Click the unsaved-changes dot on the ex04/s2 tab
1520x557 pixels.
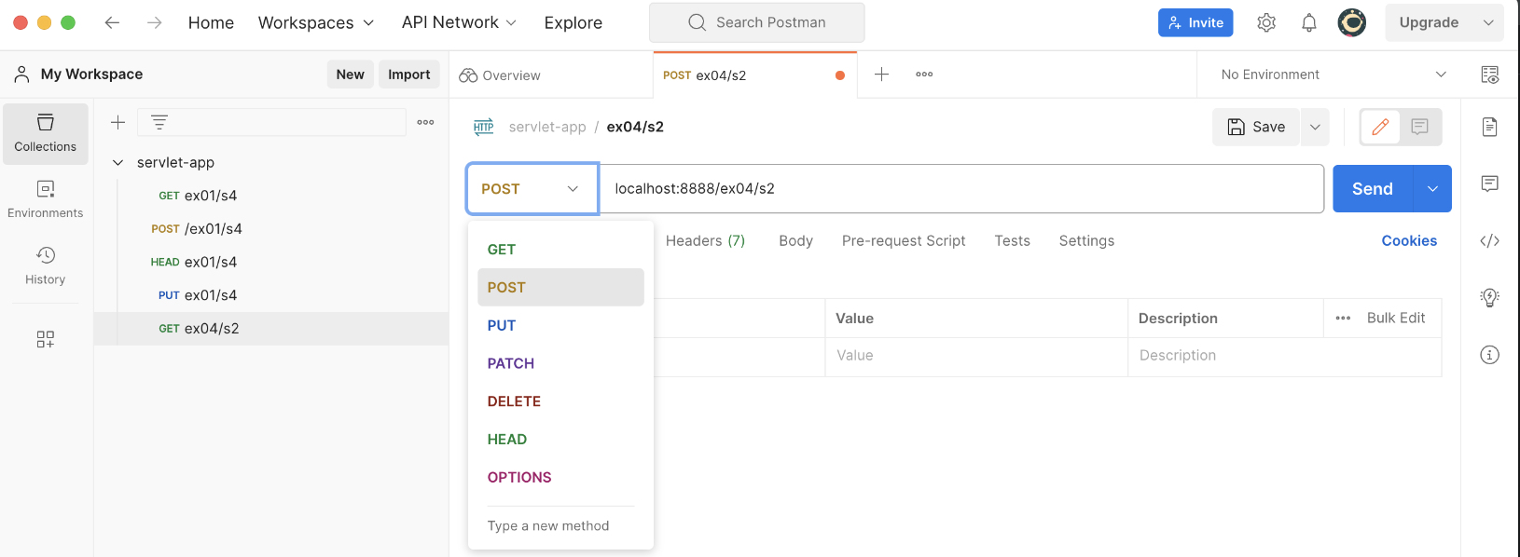840,75
